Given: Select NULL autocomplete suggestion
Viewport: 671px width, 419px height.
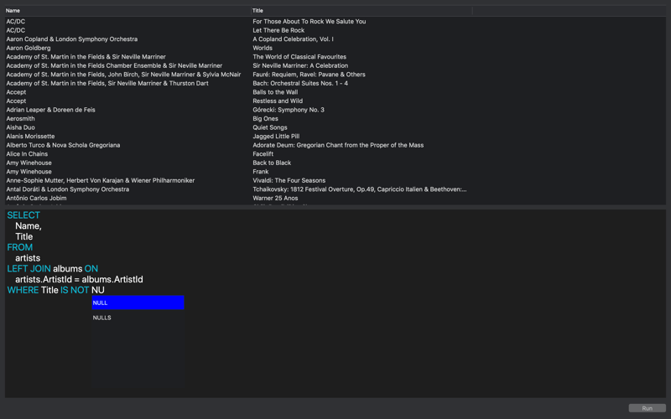Looking at the screenshot, I should pos(138,303).
